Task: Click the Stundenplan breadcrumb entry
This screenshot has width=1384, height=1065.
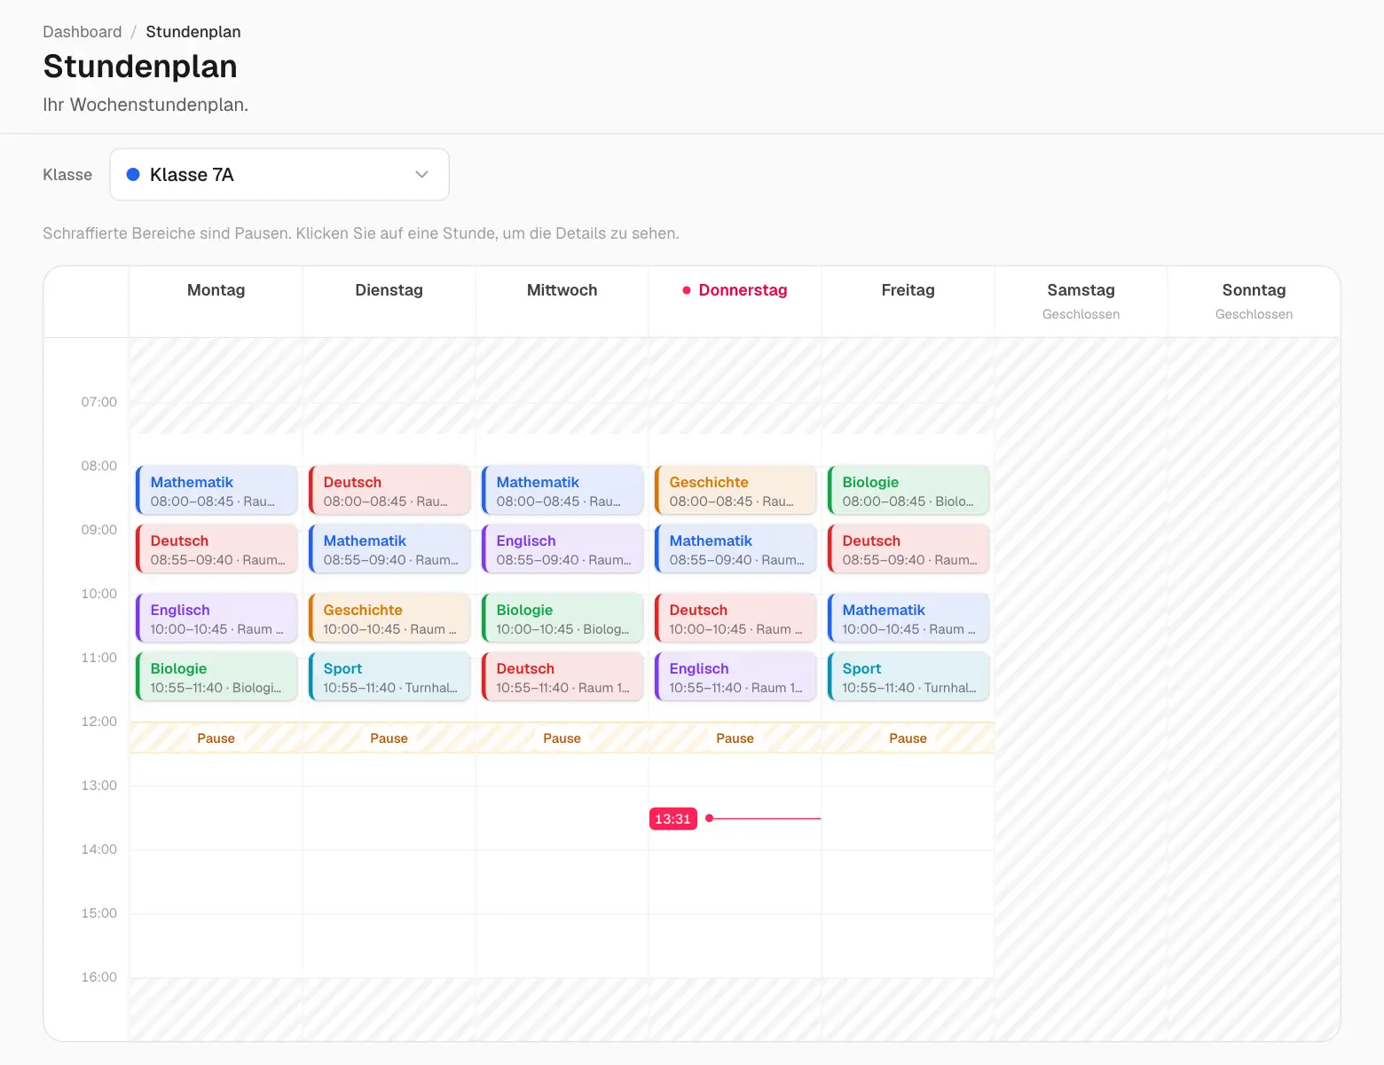Action: [x=193, y=32]
